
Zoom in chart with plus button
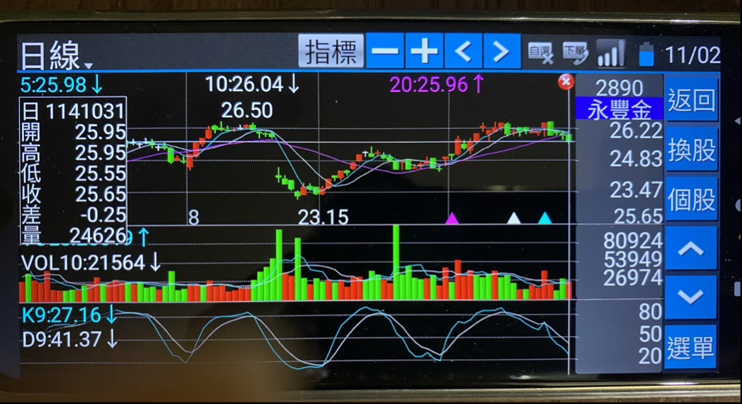[x=424, y=51]
